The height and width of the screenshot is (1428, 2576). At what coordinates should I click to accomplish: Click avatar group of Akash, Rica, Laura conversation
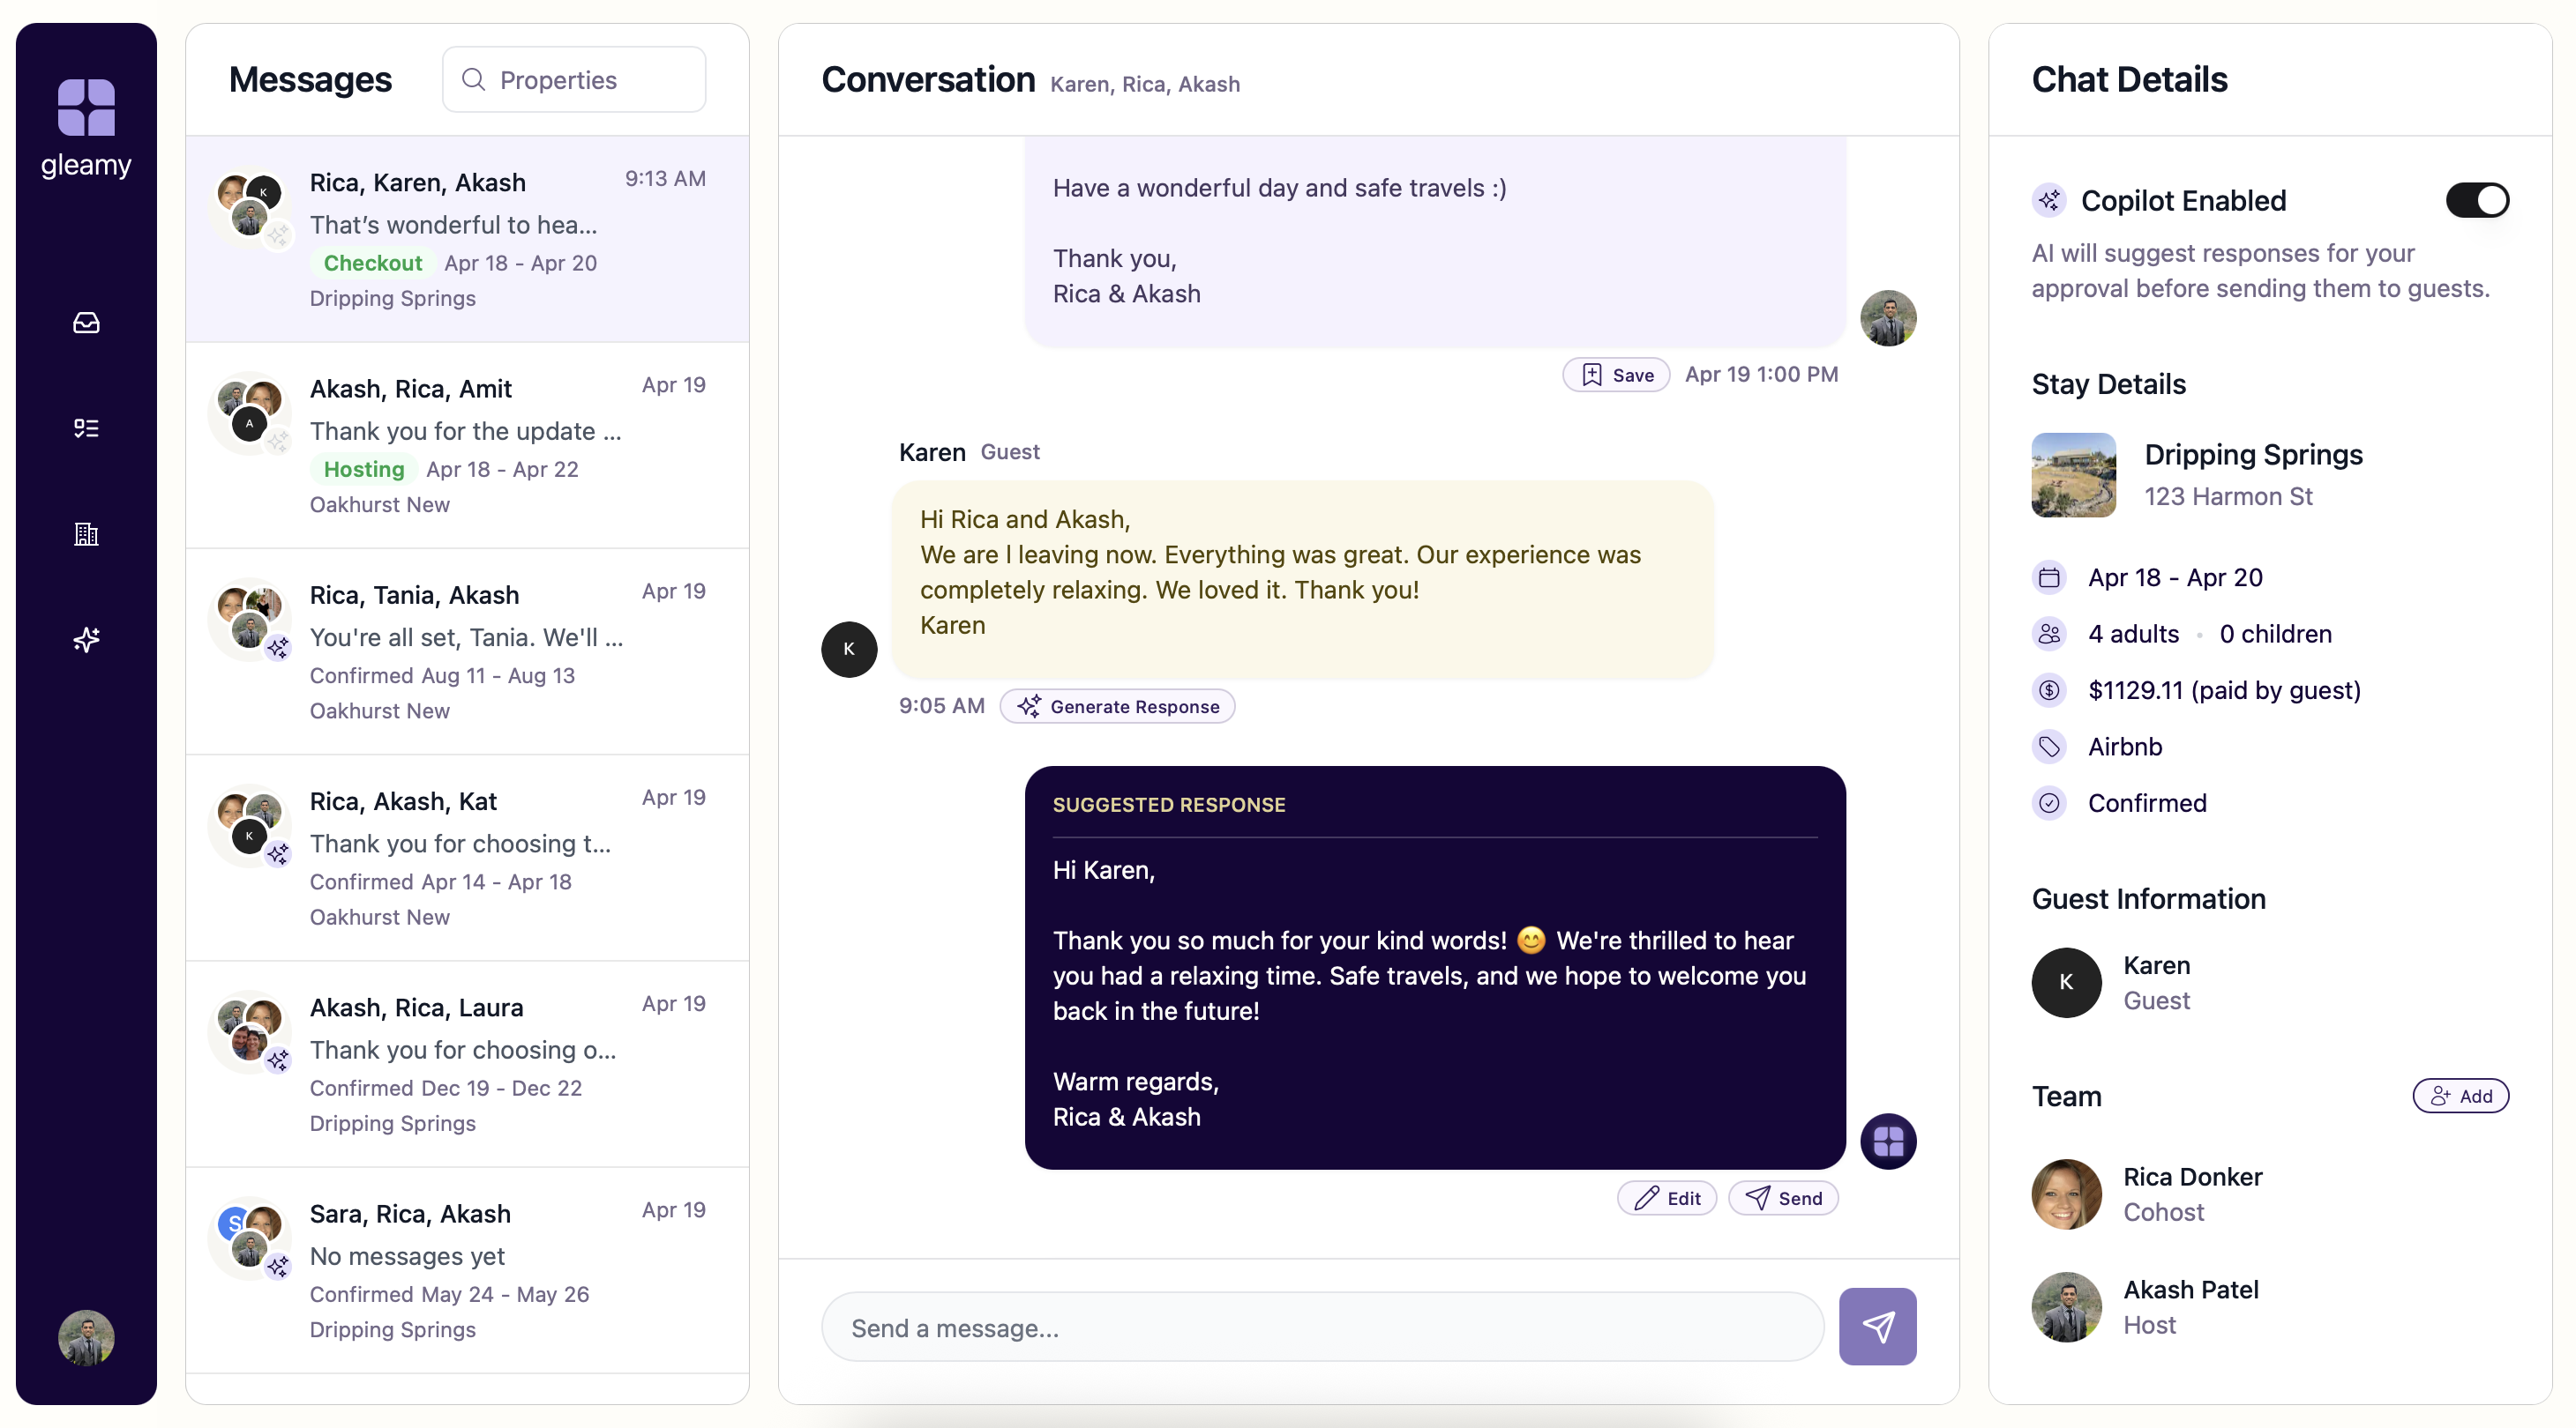coord(251,1033)
